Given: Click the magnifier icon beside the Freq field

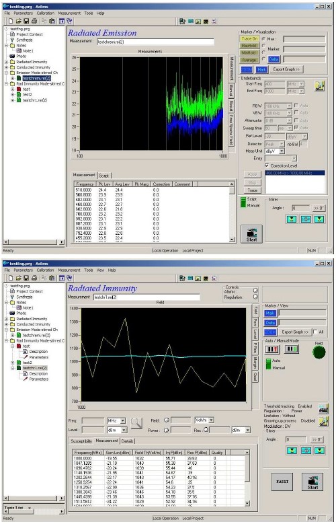Looking at the screenshot, I should [x=136, y=423].
